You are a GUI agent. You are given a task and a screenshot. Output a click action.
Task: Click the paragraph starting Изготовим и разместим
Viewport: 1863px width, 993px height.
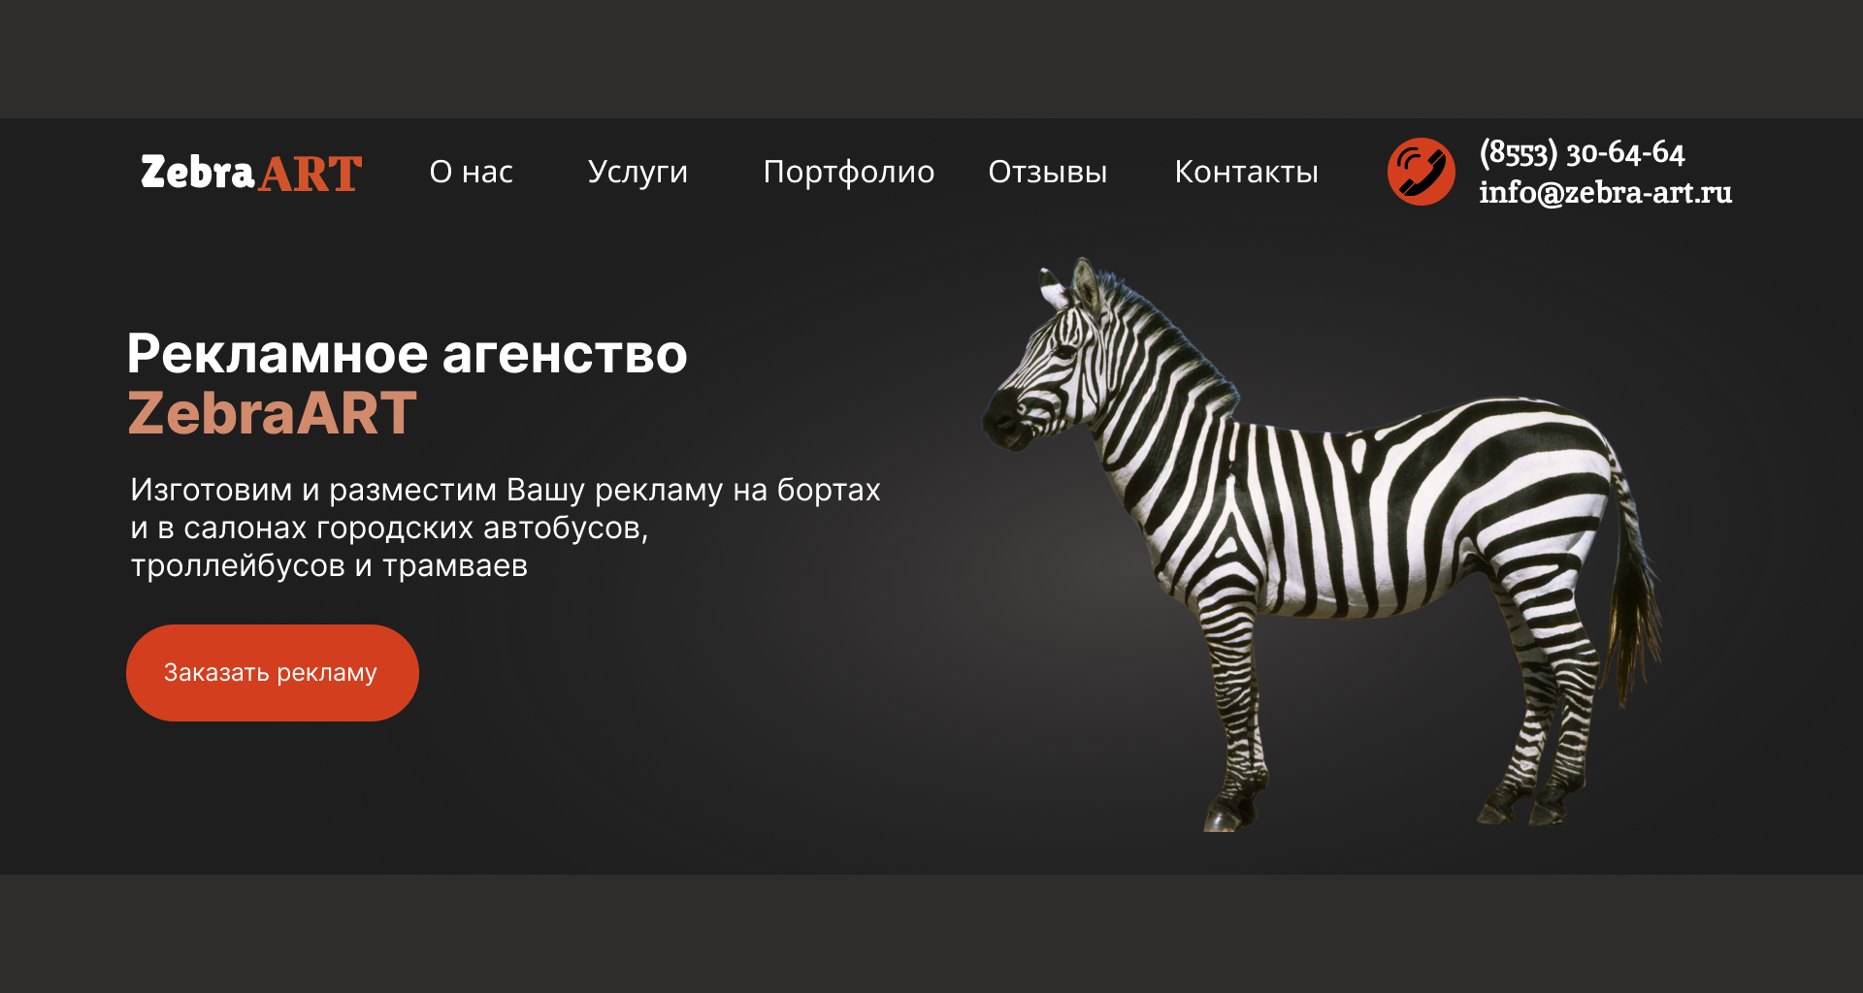tap(506, 528)
